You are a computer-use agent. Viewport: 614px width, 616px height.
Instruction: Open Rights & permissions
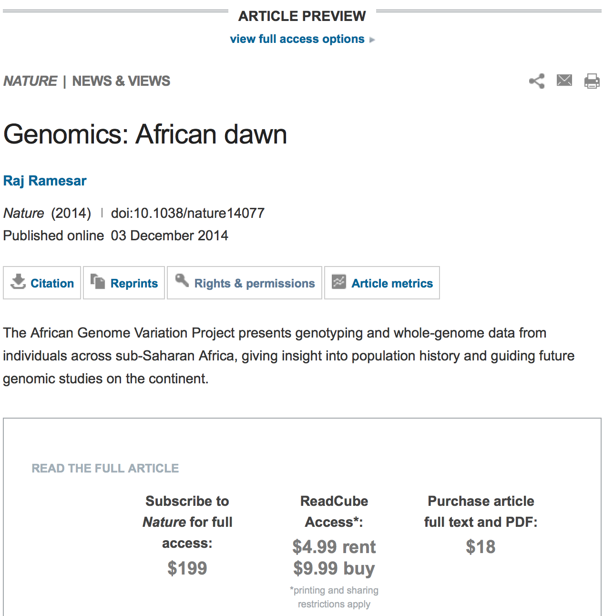pyautogui.click(x=255, y=283)
